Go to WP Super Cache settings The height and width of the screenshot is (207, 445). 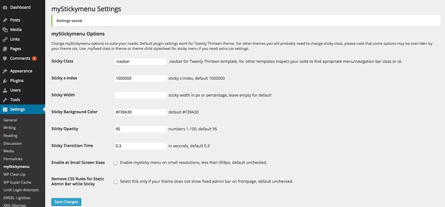(17, 182)
